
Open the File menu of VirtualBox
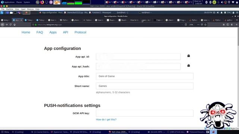[3, 9]
